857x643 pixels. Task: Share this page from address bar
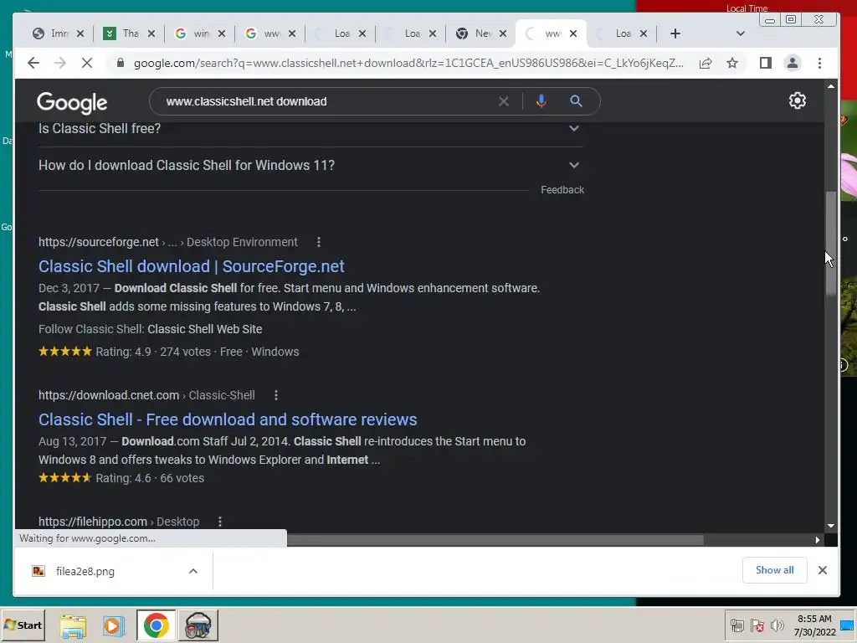(x=706, y=63)
